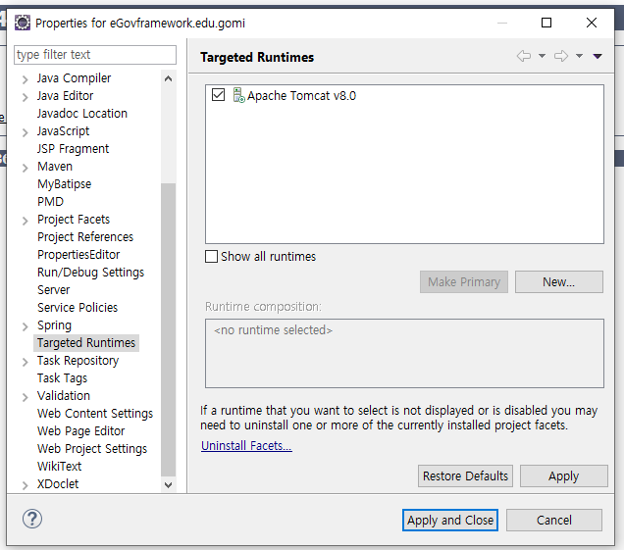
Task: Expand the Java Editor node
Action: [26, 97]
